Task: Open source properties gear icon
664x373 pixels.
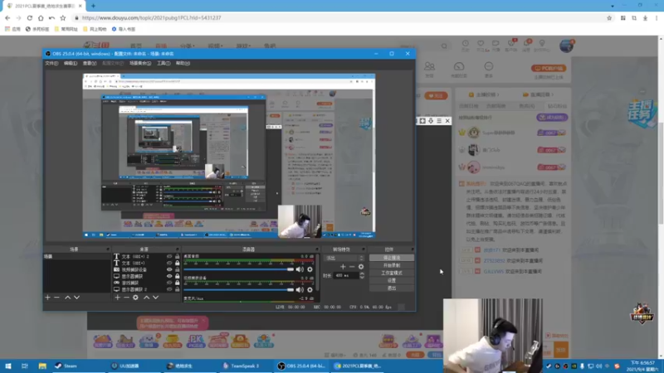Action: [135, 298]
